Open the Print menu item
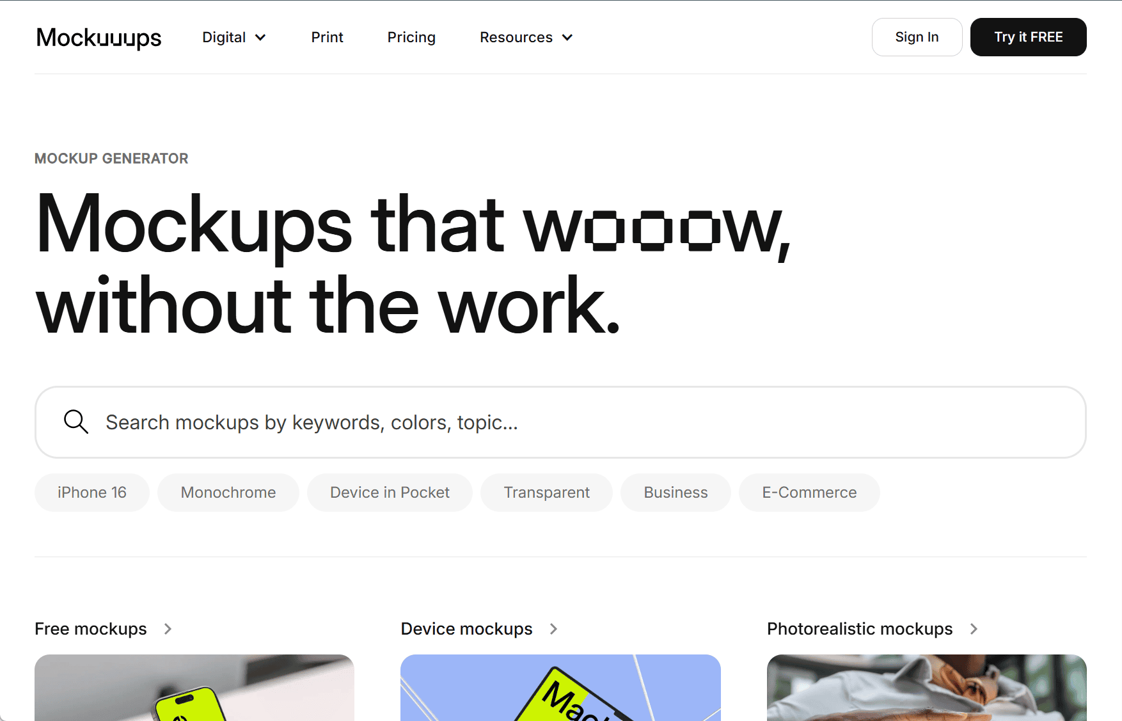 (x=327, y=38)
